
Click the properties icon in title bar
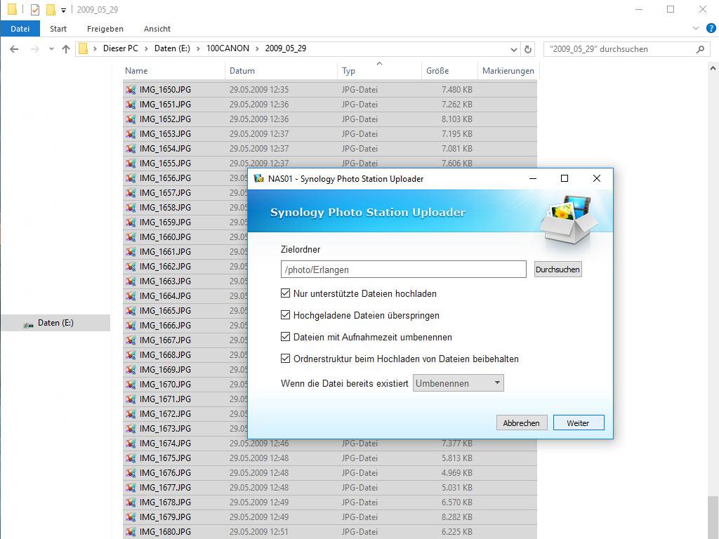tap(35, 9)
